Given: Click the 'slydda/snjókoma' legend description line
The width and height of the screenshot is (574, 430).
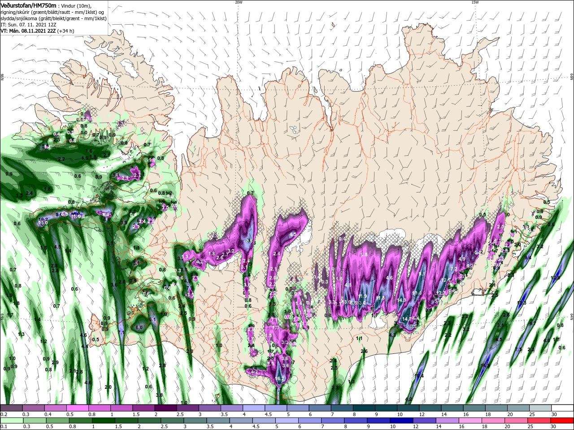Looking at the screenshot, I should [53, 18].
